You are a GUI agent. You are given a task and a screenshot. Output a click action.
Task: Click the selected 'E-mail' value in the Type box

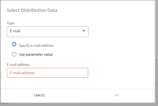pyautogui.click(x=15, y=31)
